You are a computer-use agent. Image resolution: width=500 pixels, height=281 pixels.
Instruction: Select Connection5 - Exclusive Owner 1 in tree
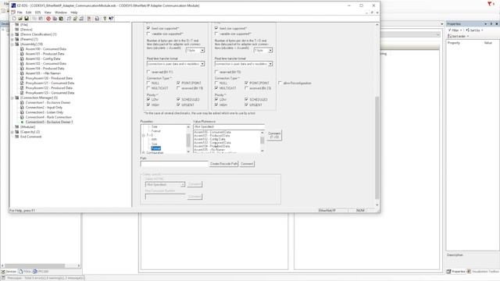(x=49, y=122)
